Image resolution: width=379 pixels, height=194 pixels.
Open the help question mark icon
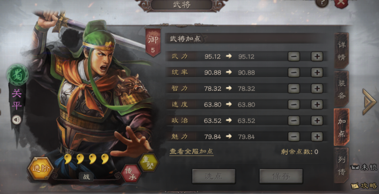coord(322,2)
